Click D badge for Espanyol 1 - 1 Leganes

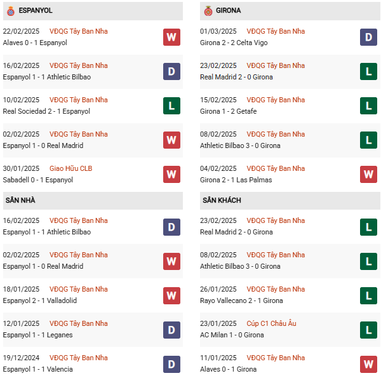[x=171, y=329]
